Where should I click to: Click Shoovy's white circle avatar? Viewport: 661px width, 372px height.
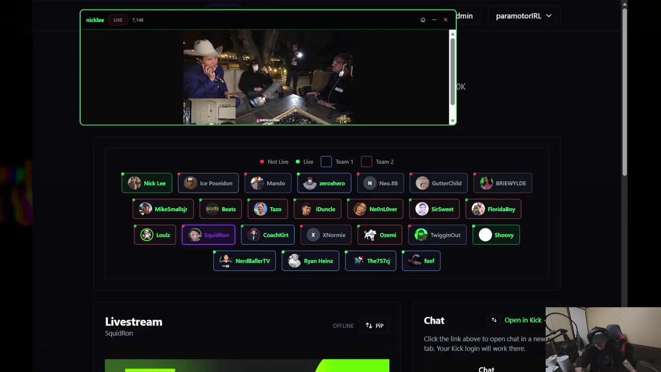485,235
